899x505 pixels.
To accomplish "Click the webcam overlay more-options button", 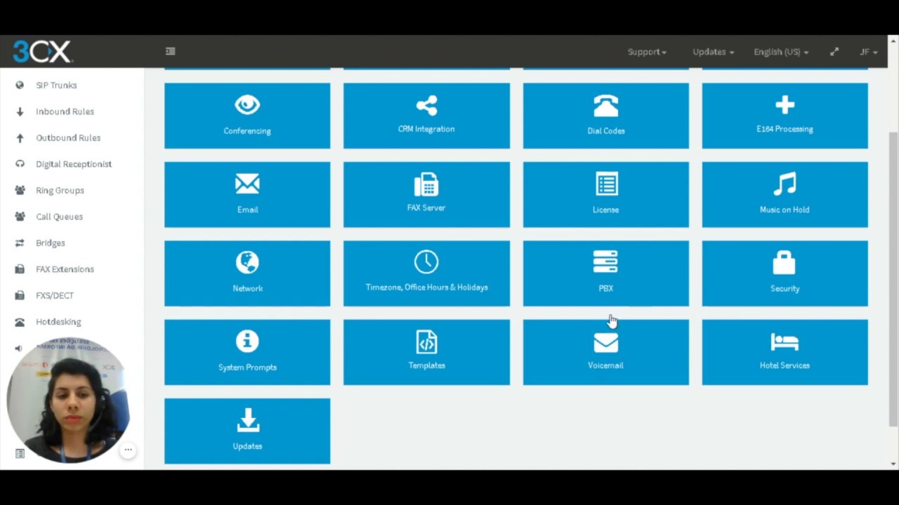I will (x=128, y=450).
